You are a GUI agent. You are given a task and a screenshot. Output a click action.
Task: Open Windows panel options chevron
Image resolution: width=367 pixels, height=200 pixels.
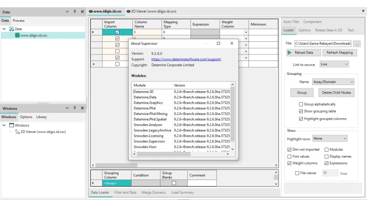[x=67, y=108]
